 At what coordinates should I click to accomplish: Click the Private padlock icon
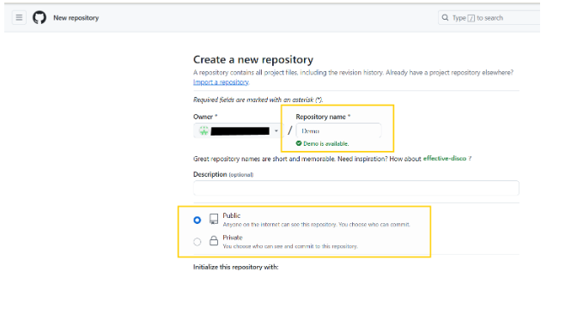pos(214,240)
